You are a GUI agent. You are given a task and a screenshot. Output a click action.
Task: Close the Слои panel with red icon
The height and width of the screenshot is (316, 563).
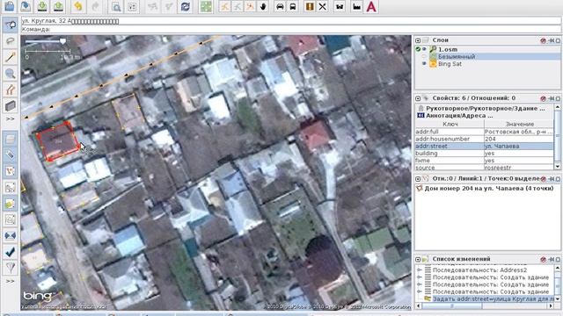point(543,40)
